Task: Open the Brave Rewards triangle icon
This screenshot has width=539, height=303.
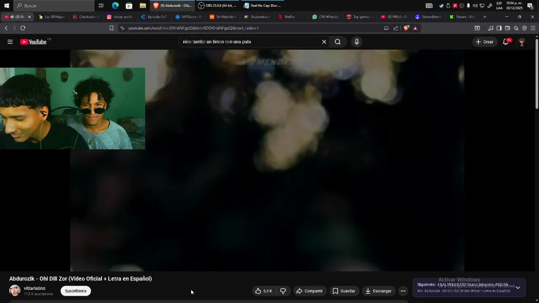Action: [x=415, y=28]
